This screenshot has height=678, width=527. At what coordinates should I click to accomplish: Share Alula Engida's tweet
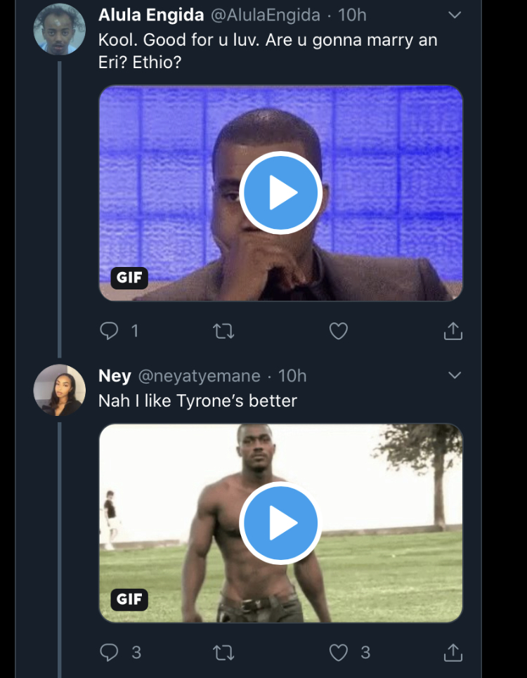click(453, 331)
